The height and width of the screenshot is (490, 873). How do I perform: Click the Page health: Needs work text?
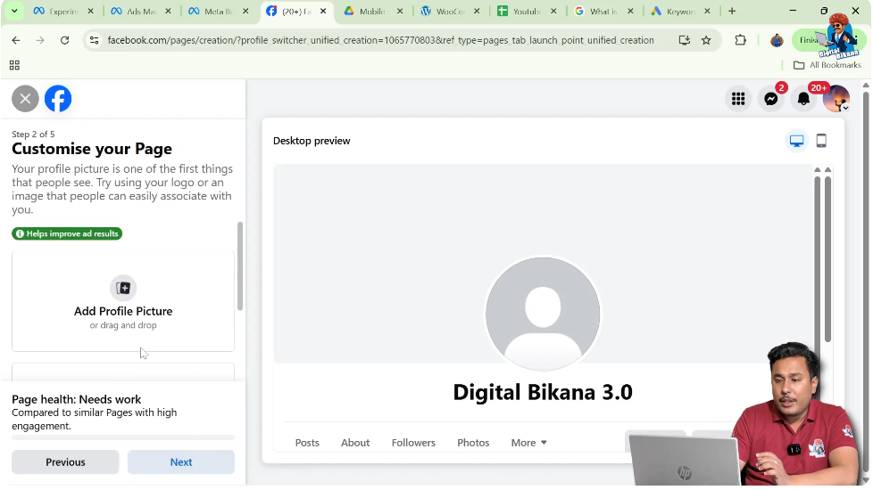[76, 399]
